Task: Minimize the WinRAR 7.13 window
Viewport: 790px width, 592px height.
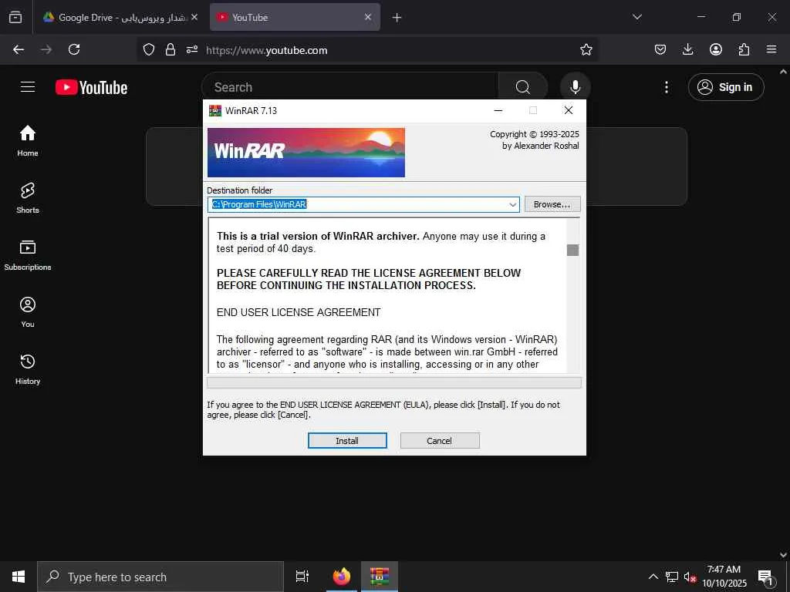Action: [x=498, y=110]
